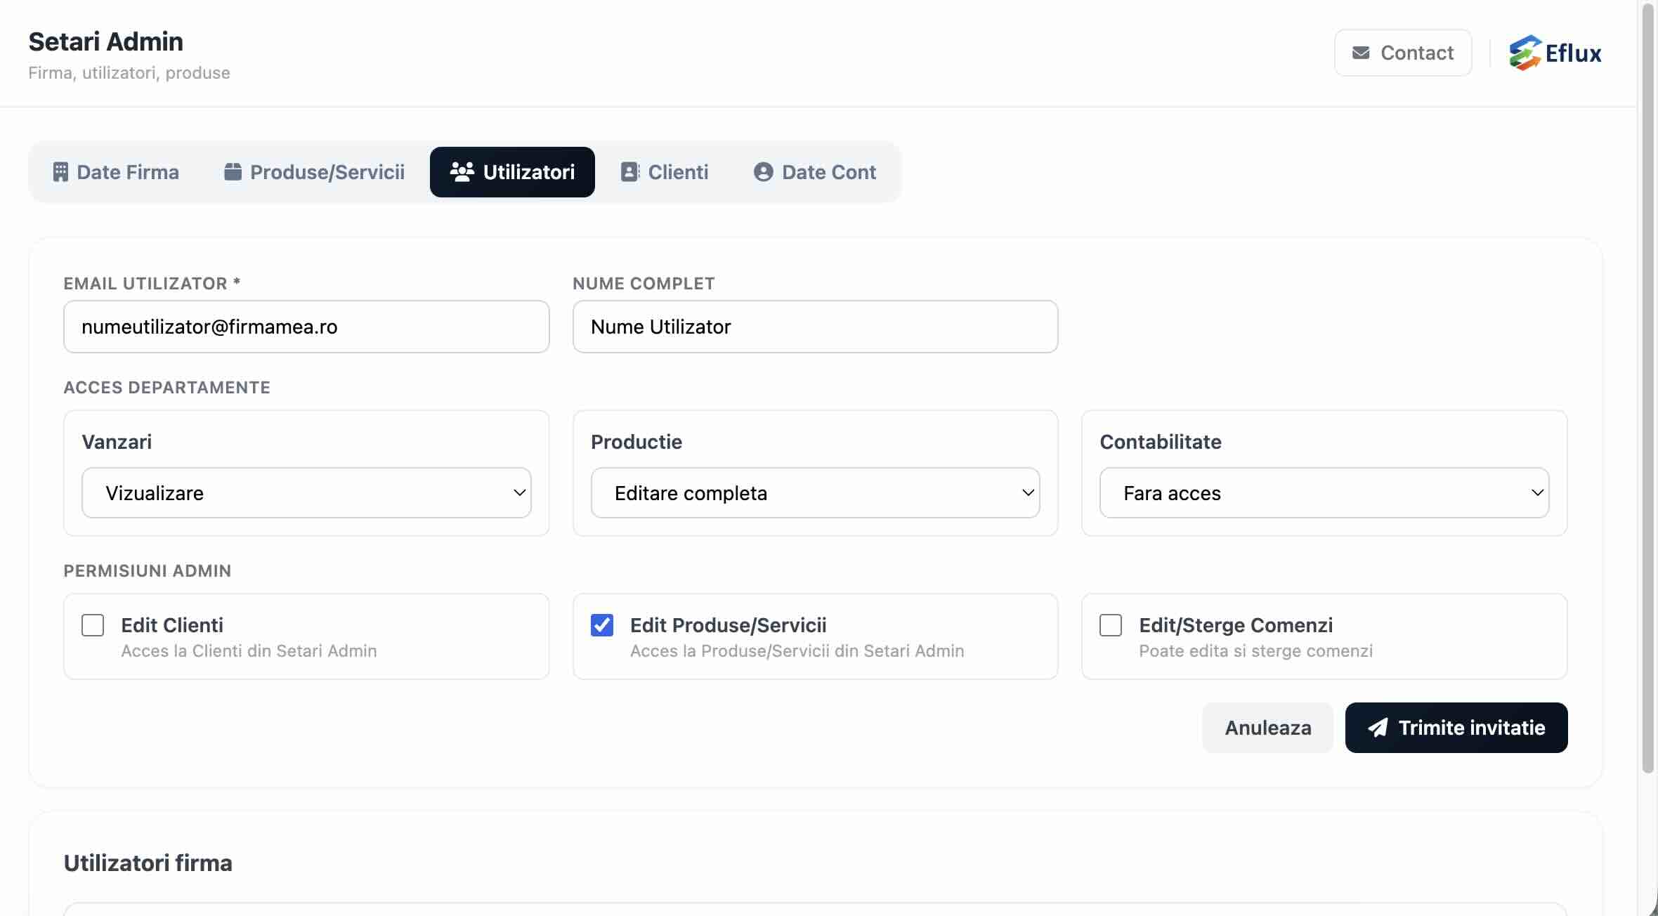This screenshot has width=1658, height=916.
Task: Click the address book icon beside Clienti
Action: pyautogui.click(x=629, y=172)
